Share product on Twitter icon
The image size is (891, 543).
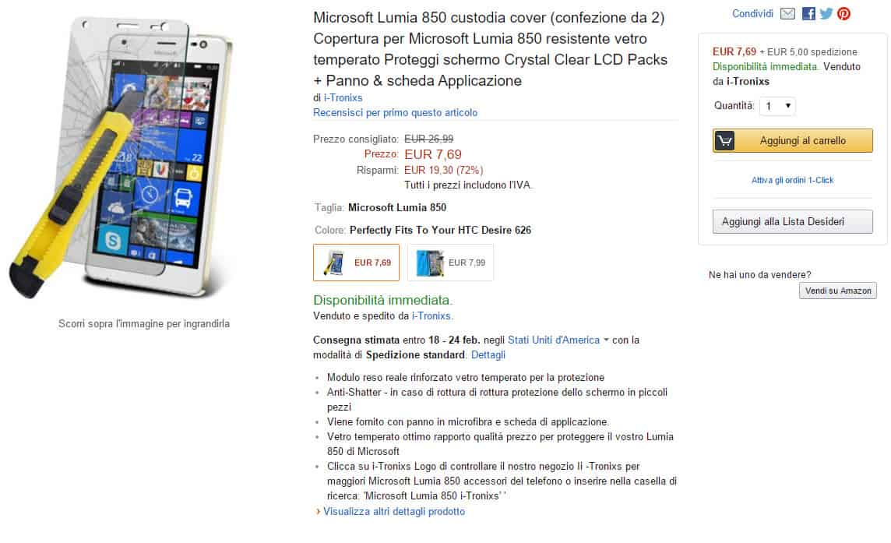[826, 14]
